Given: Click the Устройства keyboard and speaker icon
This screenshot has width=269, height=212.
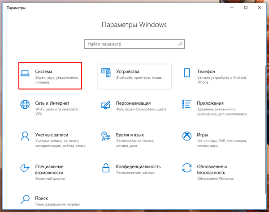Looking at the screenshot, I should [106, 73].
